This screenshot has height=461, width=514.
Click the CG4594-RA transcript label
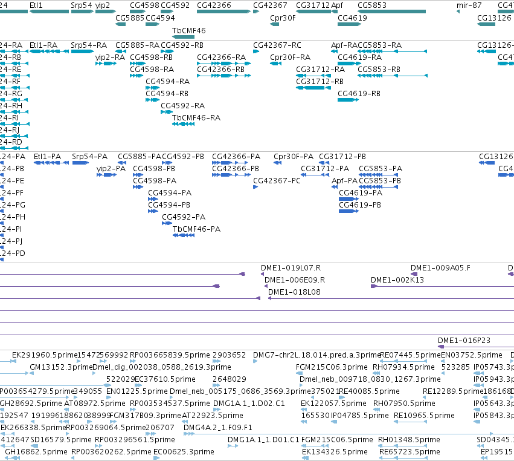(167, 82)
